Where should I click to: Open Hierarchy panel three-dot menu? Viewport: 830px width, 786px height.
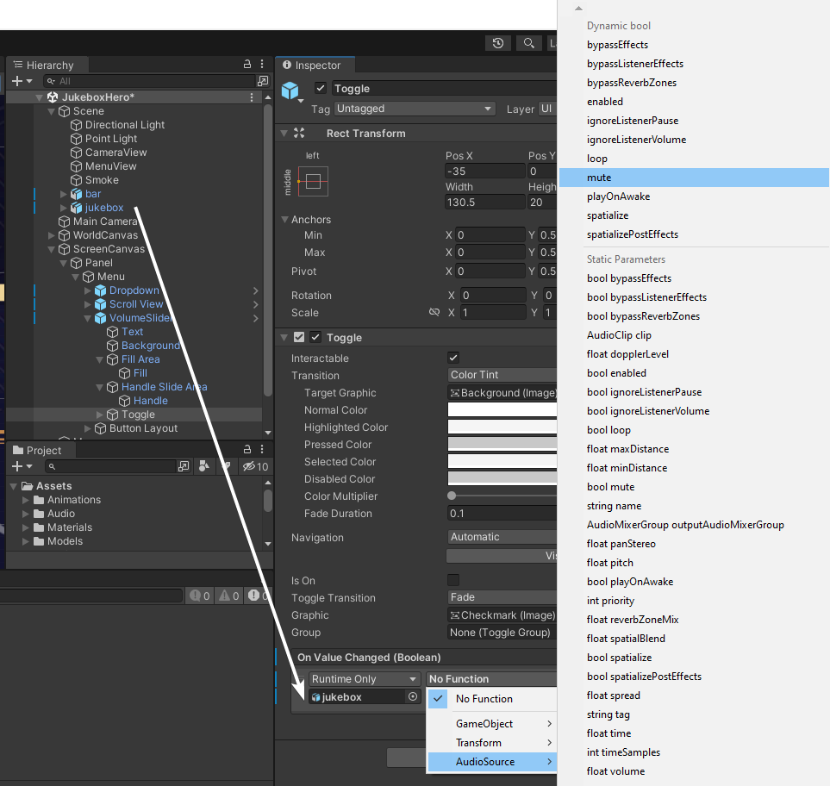pos(262,65)
